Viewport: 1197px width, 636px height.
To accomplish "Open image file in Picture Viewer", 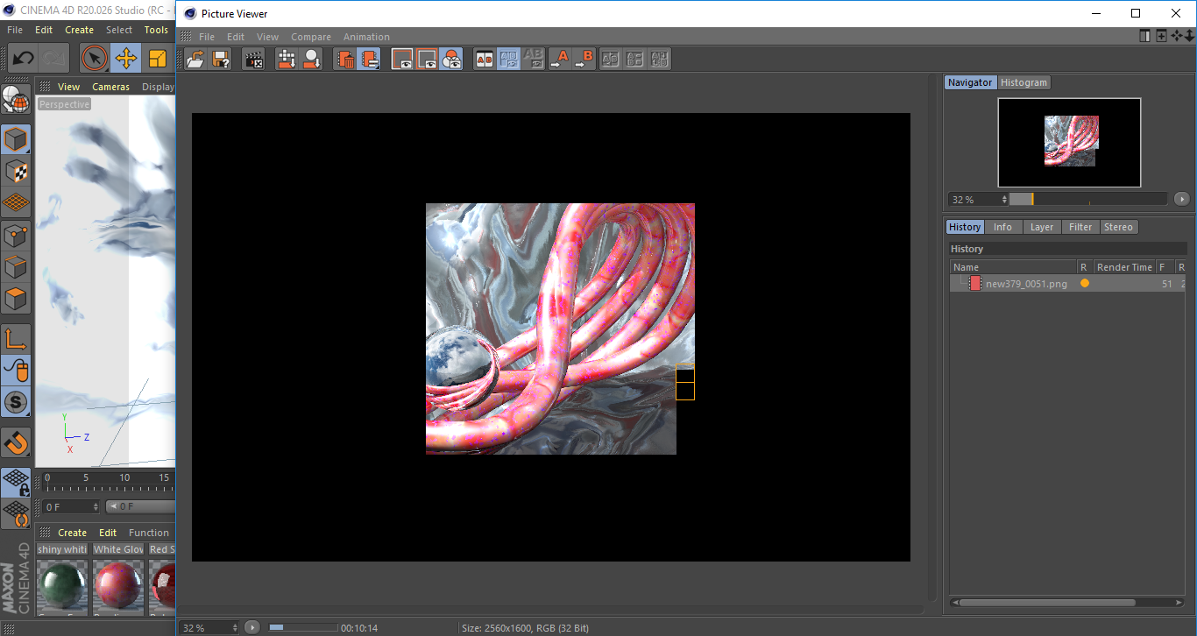I will tap(196, 60).
